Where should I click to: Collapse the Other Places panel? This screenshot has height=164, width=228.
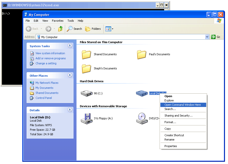click(70, 75)
